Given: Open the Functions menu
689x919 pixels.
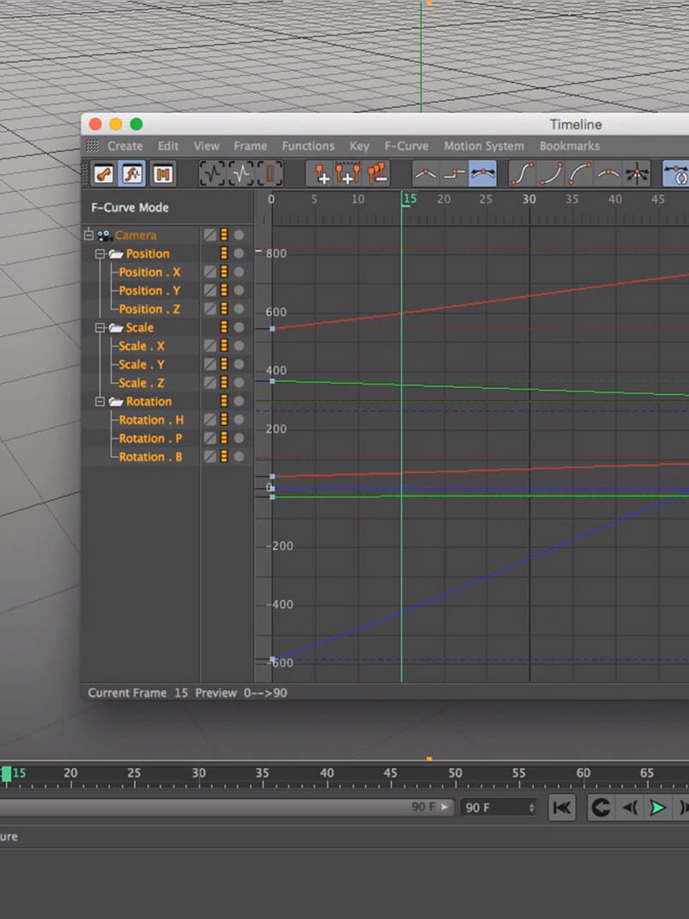Looking at the screenshot, I should [308, 146].
